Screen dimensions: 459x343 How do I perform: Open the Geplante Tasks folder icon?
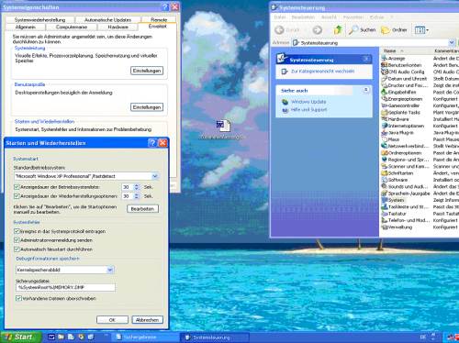(x=385, y=112)
